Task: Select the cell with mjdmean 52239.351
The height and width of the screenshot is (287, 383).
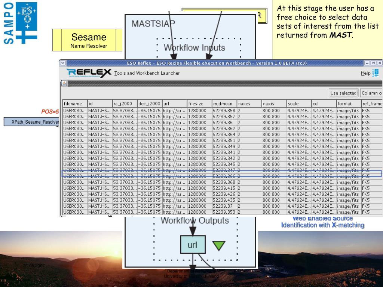Action: click(x=224, y=141)
